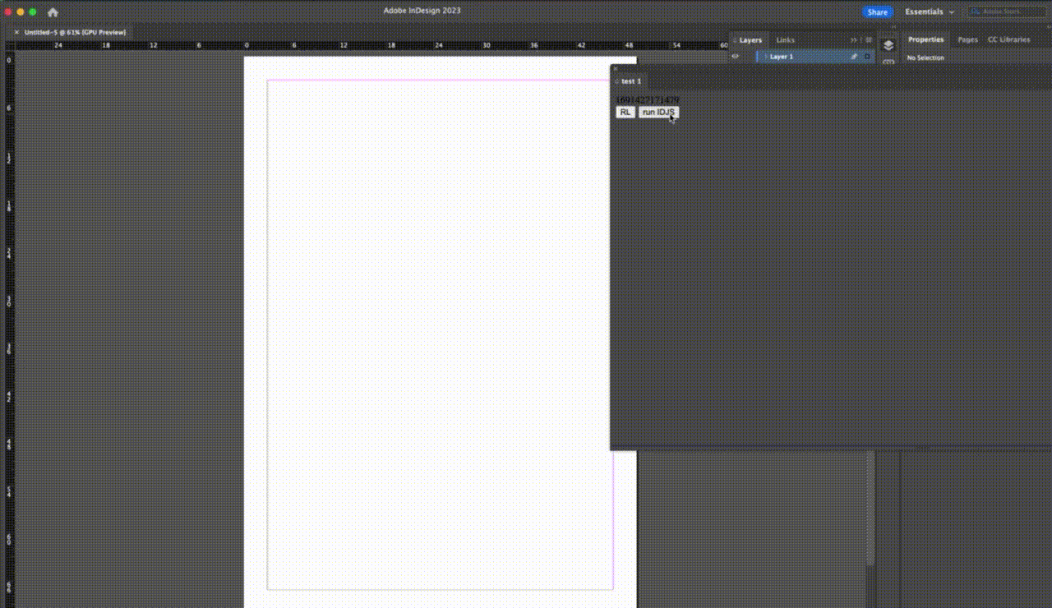Click the "run IDJS" button
The image size is (1052, 608).
click(x=659, y=112)
